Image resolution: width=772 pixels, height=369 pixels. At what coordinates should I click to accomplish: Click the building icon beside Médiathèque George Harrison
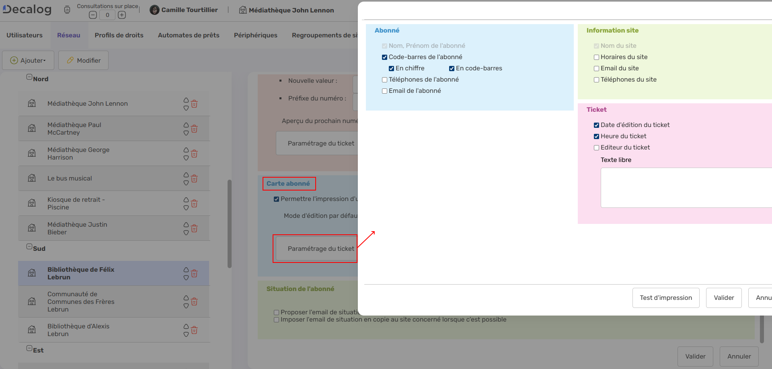pyautogui.click(x=32, y=154)
